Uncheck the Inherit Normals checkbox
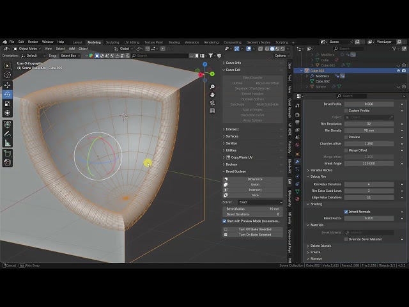This screenshot has width=409, height=307. [x=346, y=212]
